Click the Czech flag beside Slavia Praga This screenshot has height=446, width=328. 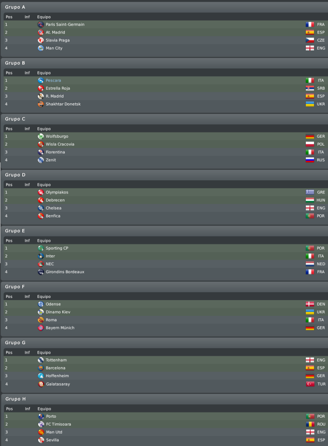[310, 41]
